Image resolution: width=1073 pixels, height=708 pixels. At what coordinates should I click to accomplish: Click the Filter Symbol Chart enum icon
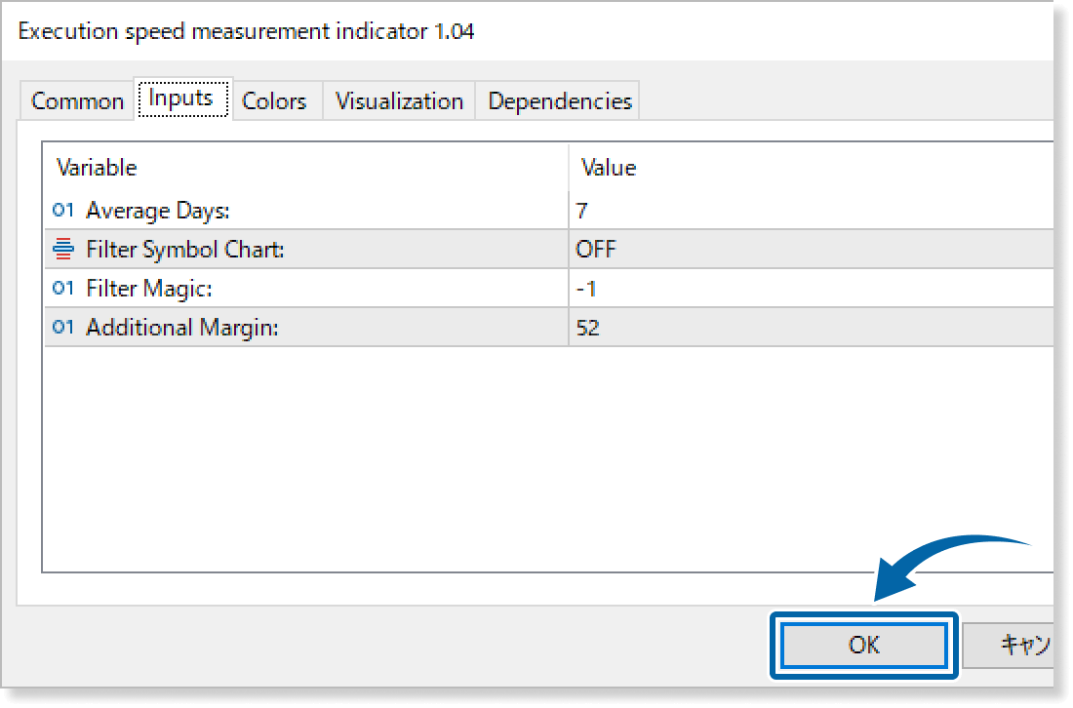63,249
